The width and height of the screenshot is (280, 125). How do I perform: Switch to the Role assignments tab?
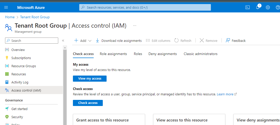pyautogui.click(x=113, y=54)
